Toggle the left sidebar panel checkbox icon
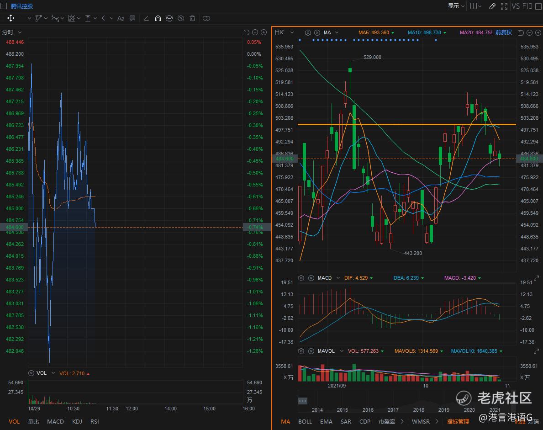 4,6
